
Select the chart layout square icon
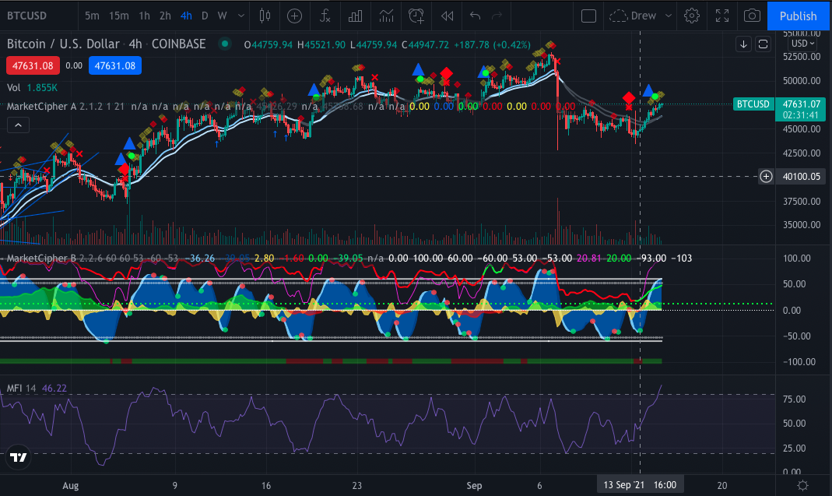coord(588,16)
